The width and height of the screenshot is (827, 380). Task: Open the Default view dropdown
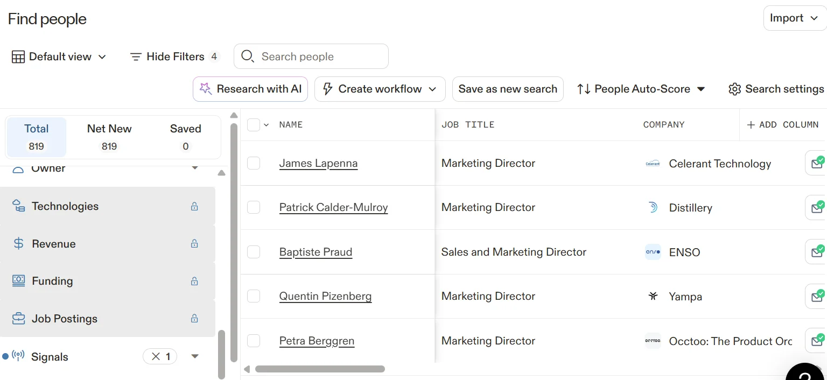tap(59, 57)
